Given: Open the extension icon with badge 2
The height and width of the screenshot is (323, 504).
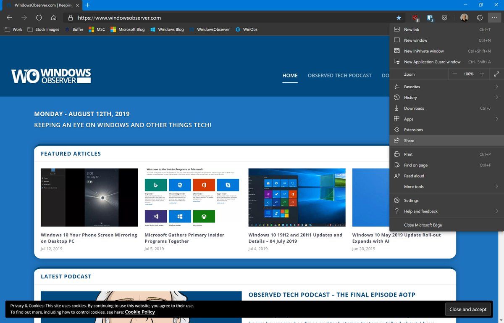Looking at the screenshot, I should [430, 18].
